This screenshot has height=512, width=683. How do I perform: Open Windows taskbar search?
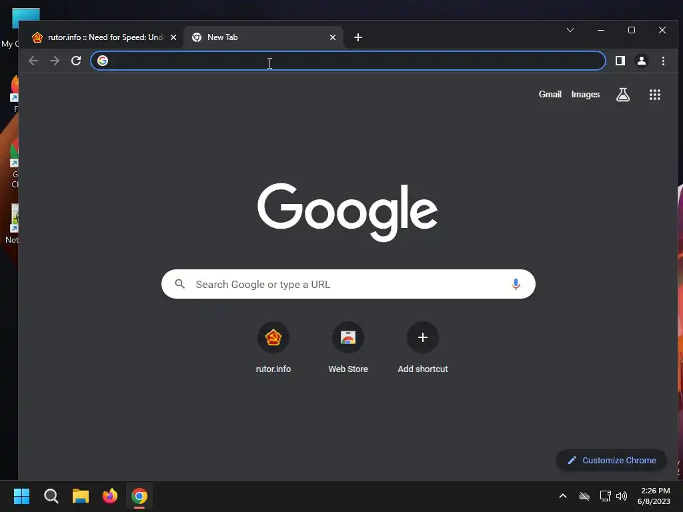coord(51,496)
